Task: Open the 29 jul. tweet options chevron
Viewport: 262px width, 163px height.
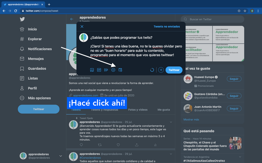Action: (x=171, y=154)
